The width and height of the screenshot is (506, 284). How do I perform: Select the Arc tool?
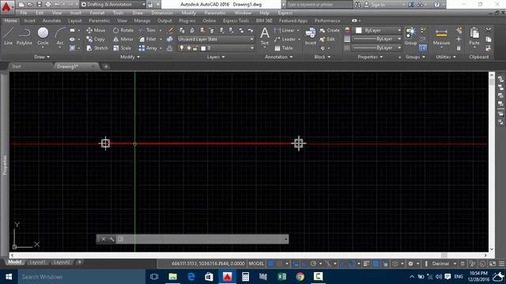60,36
